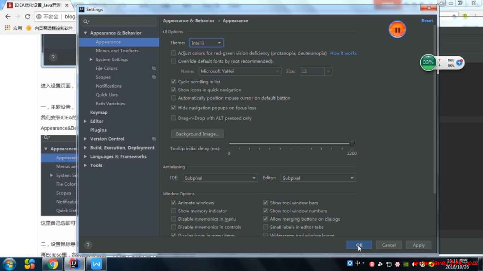Reload the Chrome page
Screen dimensions: 483x271
pos(27,17)
